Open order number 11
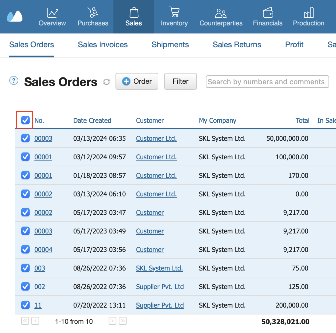 pyautogui.click(x=38, y=305)
